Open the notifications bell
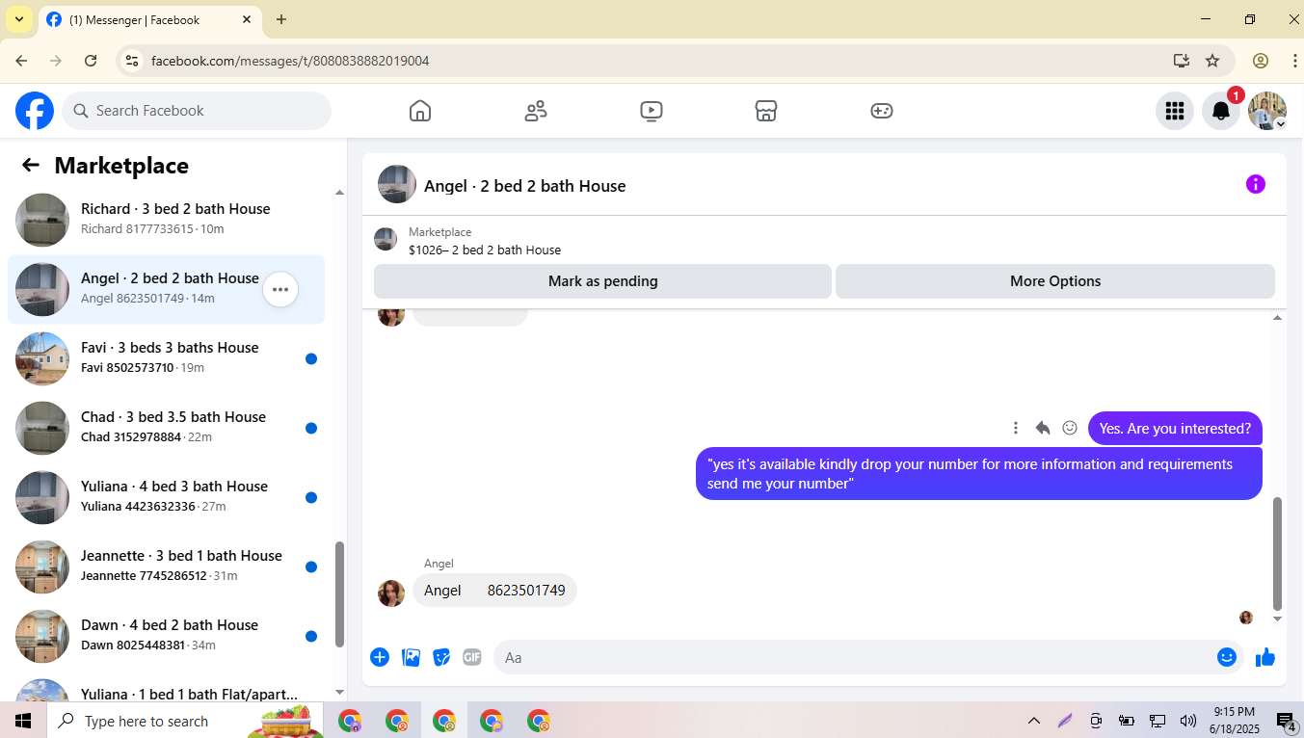The image size is (1304, 738). pyautogui.click(x=1220, y=111)
